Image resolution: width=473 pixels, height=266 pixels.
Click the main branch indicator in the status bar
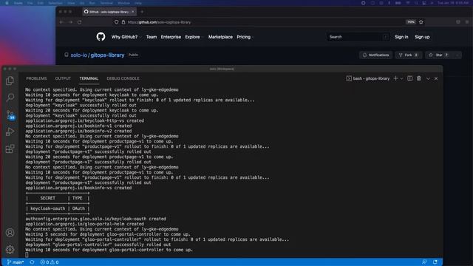pos(16,262)
